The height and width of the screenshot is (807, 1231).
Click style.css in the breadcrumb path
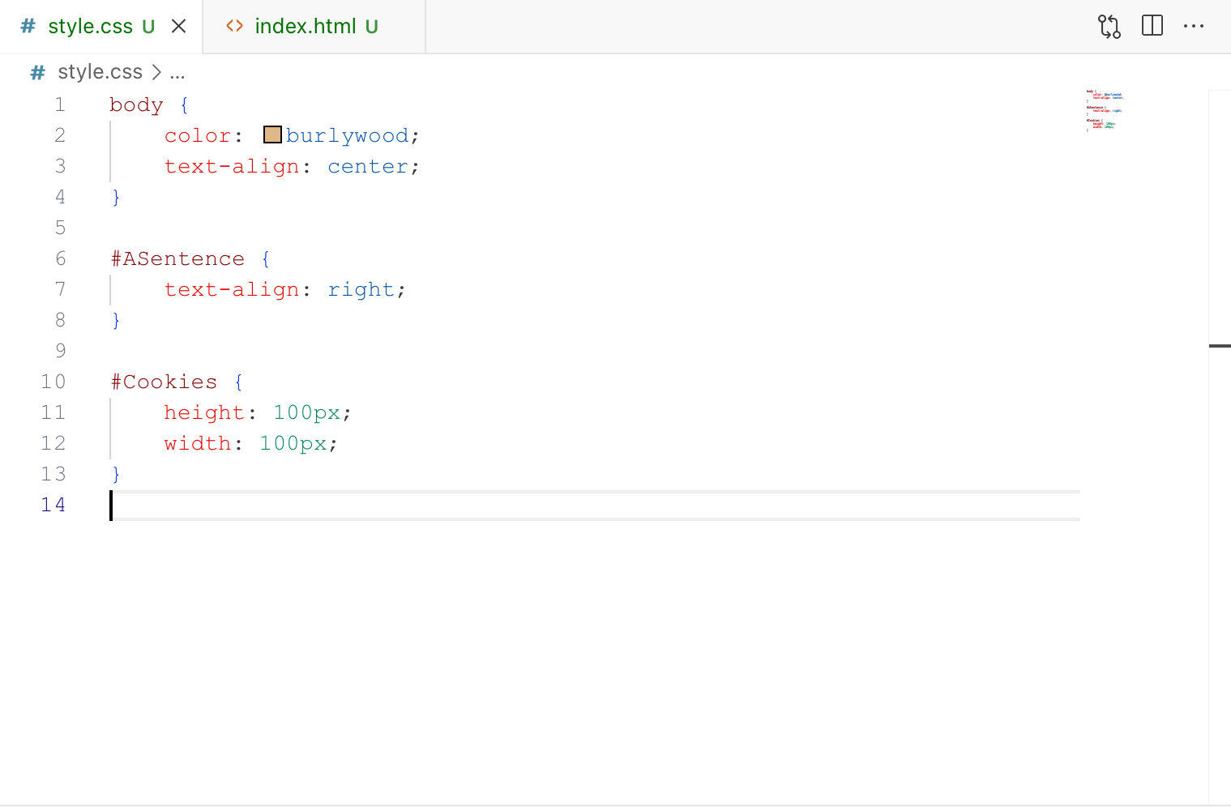tap(100, 72)
